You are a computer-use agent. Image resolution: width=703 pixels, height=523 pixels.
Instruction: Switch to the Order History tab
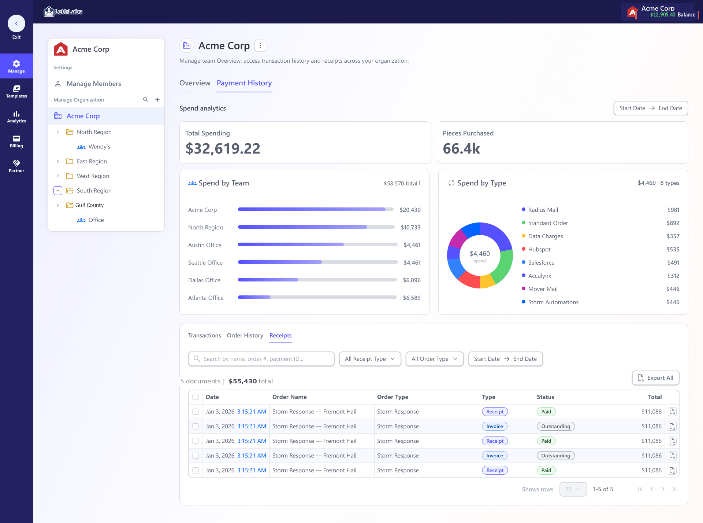245,335
